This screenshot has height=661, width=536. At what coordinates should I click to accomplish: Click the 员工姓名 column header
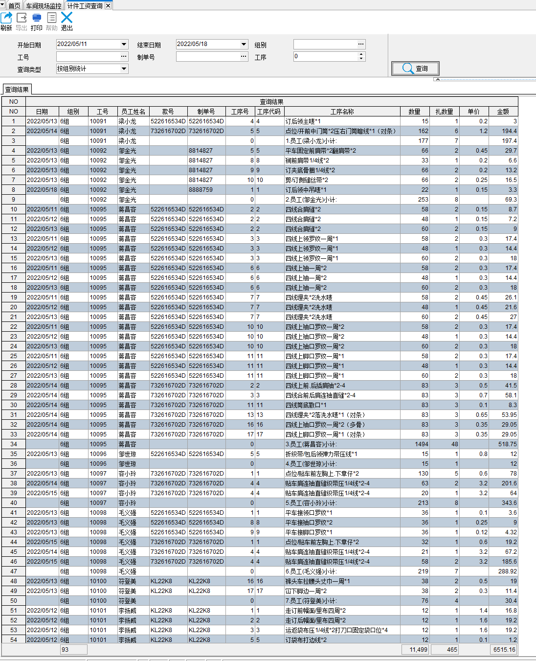pos(133,112)
